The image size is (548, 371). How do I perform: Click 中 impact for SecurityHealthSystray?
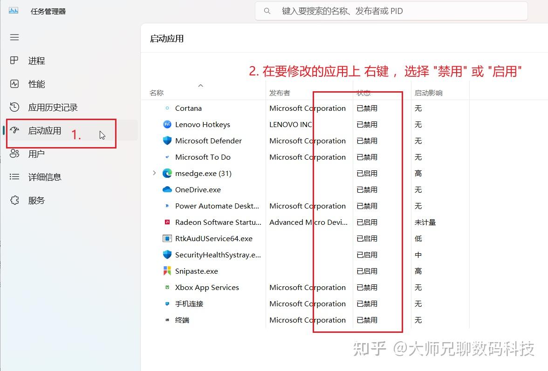[418, 255]
